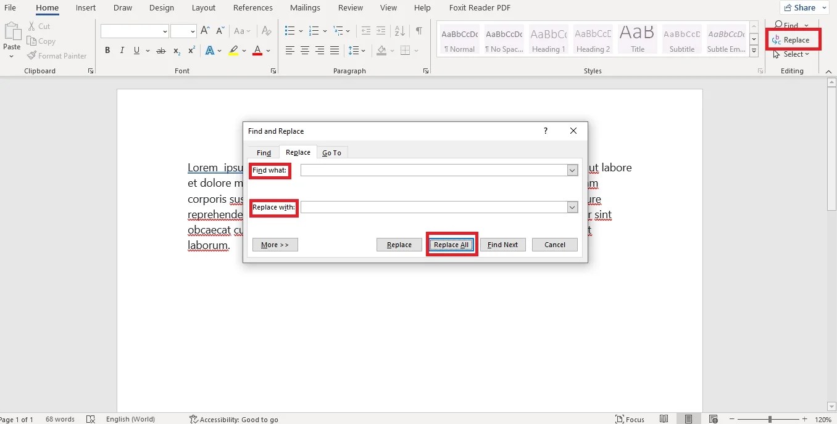Toggle subscript formatting
The height and width of the screenshot is (424, 837).
point(175,50)
